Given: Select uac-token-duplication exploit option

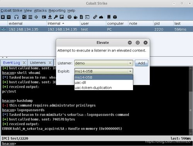Looking at the screenshot, I should pyautogui.click(x=104, y=87).
